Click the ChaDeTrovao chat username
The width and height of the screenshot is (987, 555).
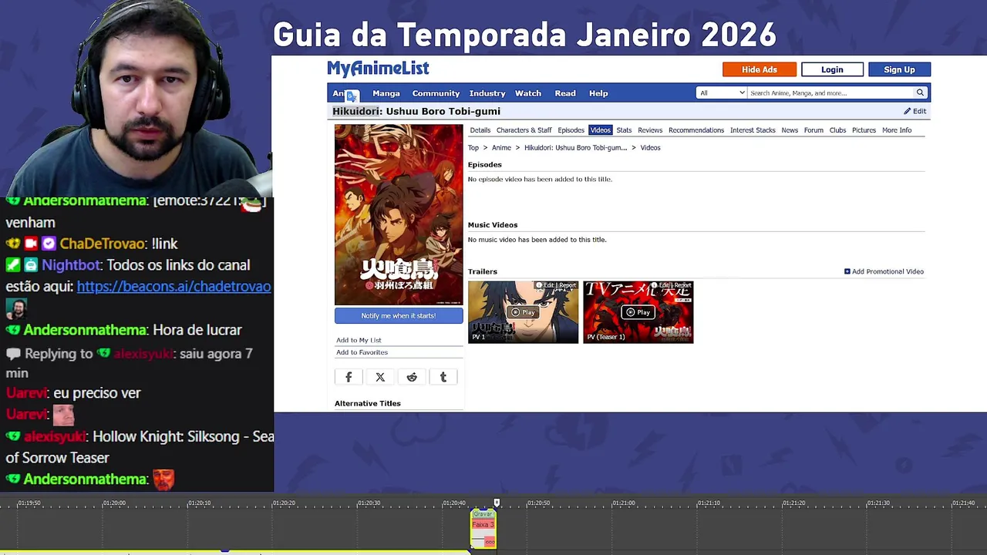click(x=103, y=244)
